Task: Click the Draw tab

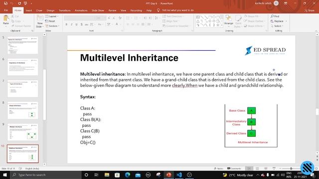Action: 39,10
